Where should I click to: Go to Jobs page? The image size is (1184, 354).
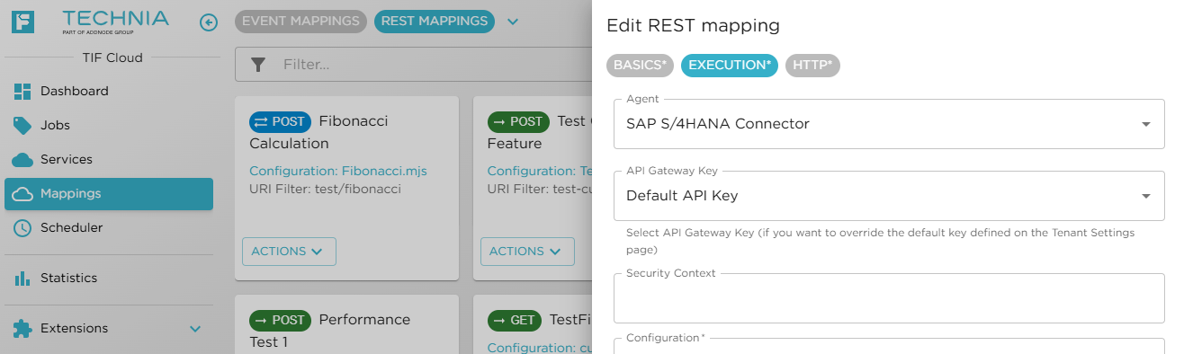pos(109,125)
